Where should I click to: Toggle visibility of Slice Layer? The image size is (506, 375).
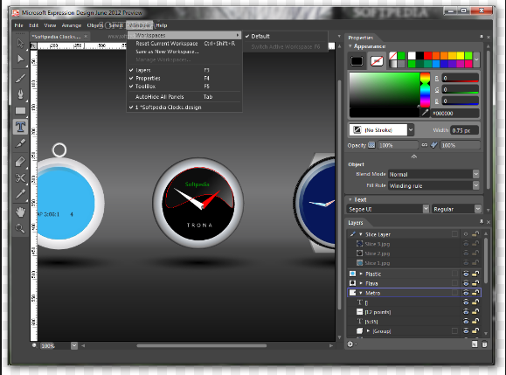click(x=466, y=234)
